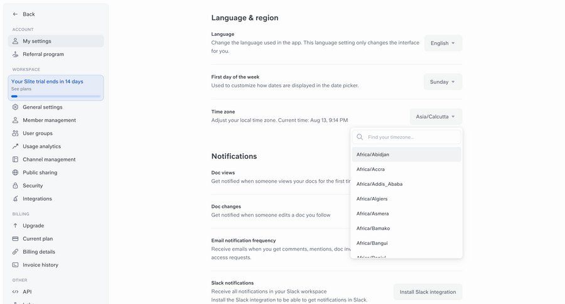The image size is (565, 304).
Task: Click the See plans link
Action: pyautogui.click(x=21, y=89)
